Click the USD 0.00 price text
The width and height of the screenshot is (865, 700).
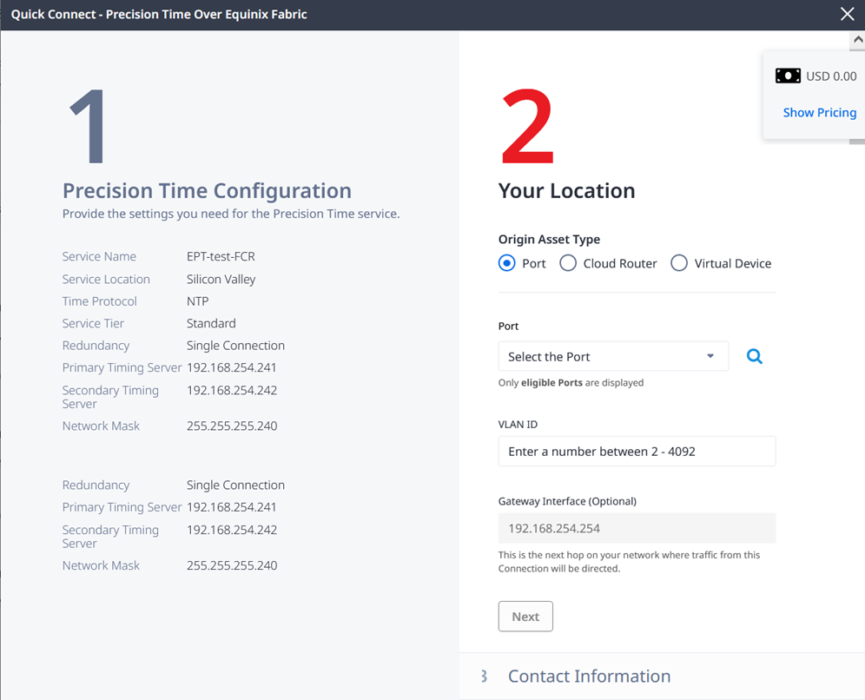pyautogui.click(x=831, y=76)
